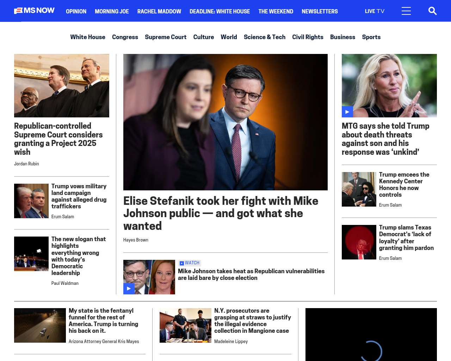This screenshot has height=361, width=451.
Task: Open Erum Salam byline under Texas Democrat story
Action: 390,258
